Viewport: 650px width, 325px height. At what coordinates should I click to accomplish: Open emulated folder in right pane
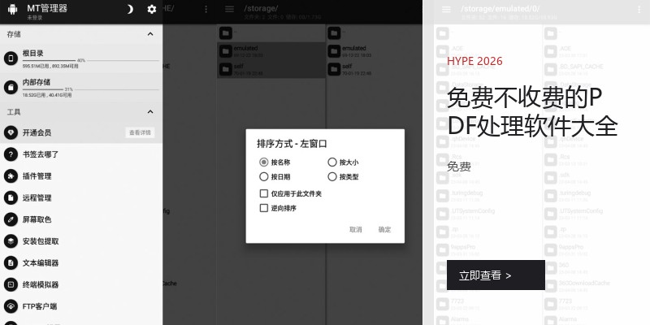click(375, 51)
